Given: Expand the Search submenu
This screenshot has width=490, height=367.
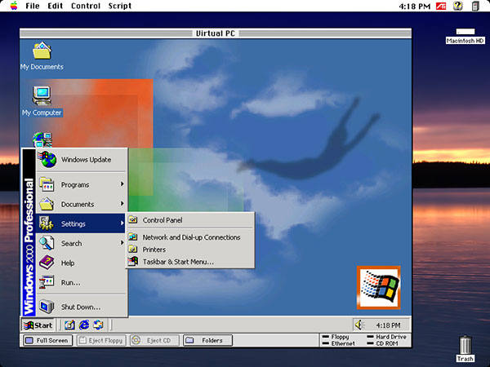Looking at the screenshot, I should [81, 243].
